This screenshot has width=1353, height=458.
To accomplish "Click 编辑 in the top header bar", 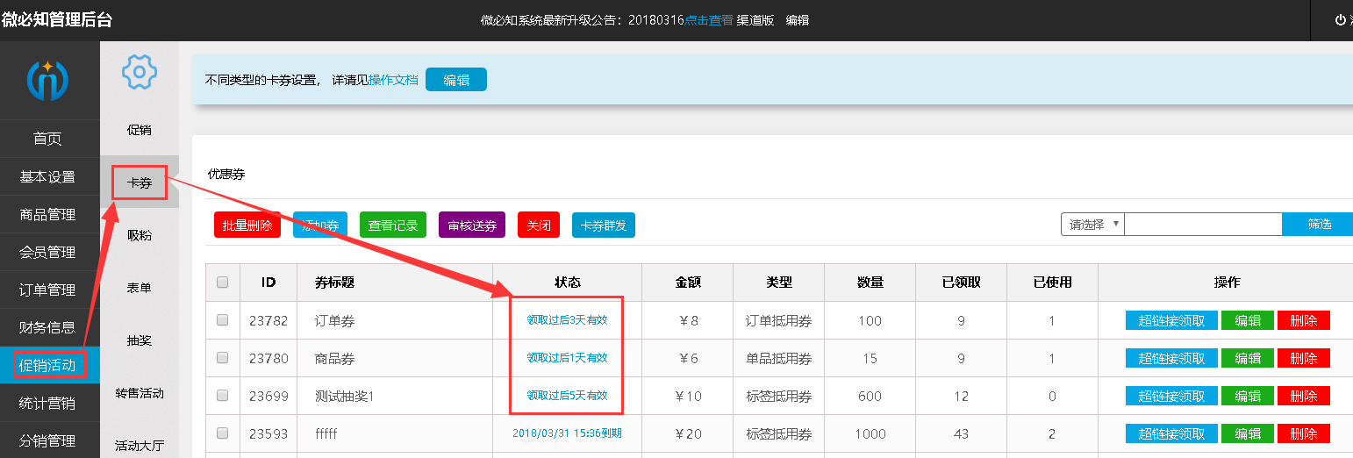I will [797, 19].
